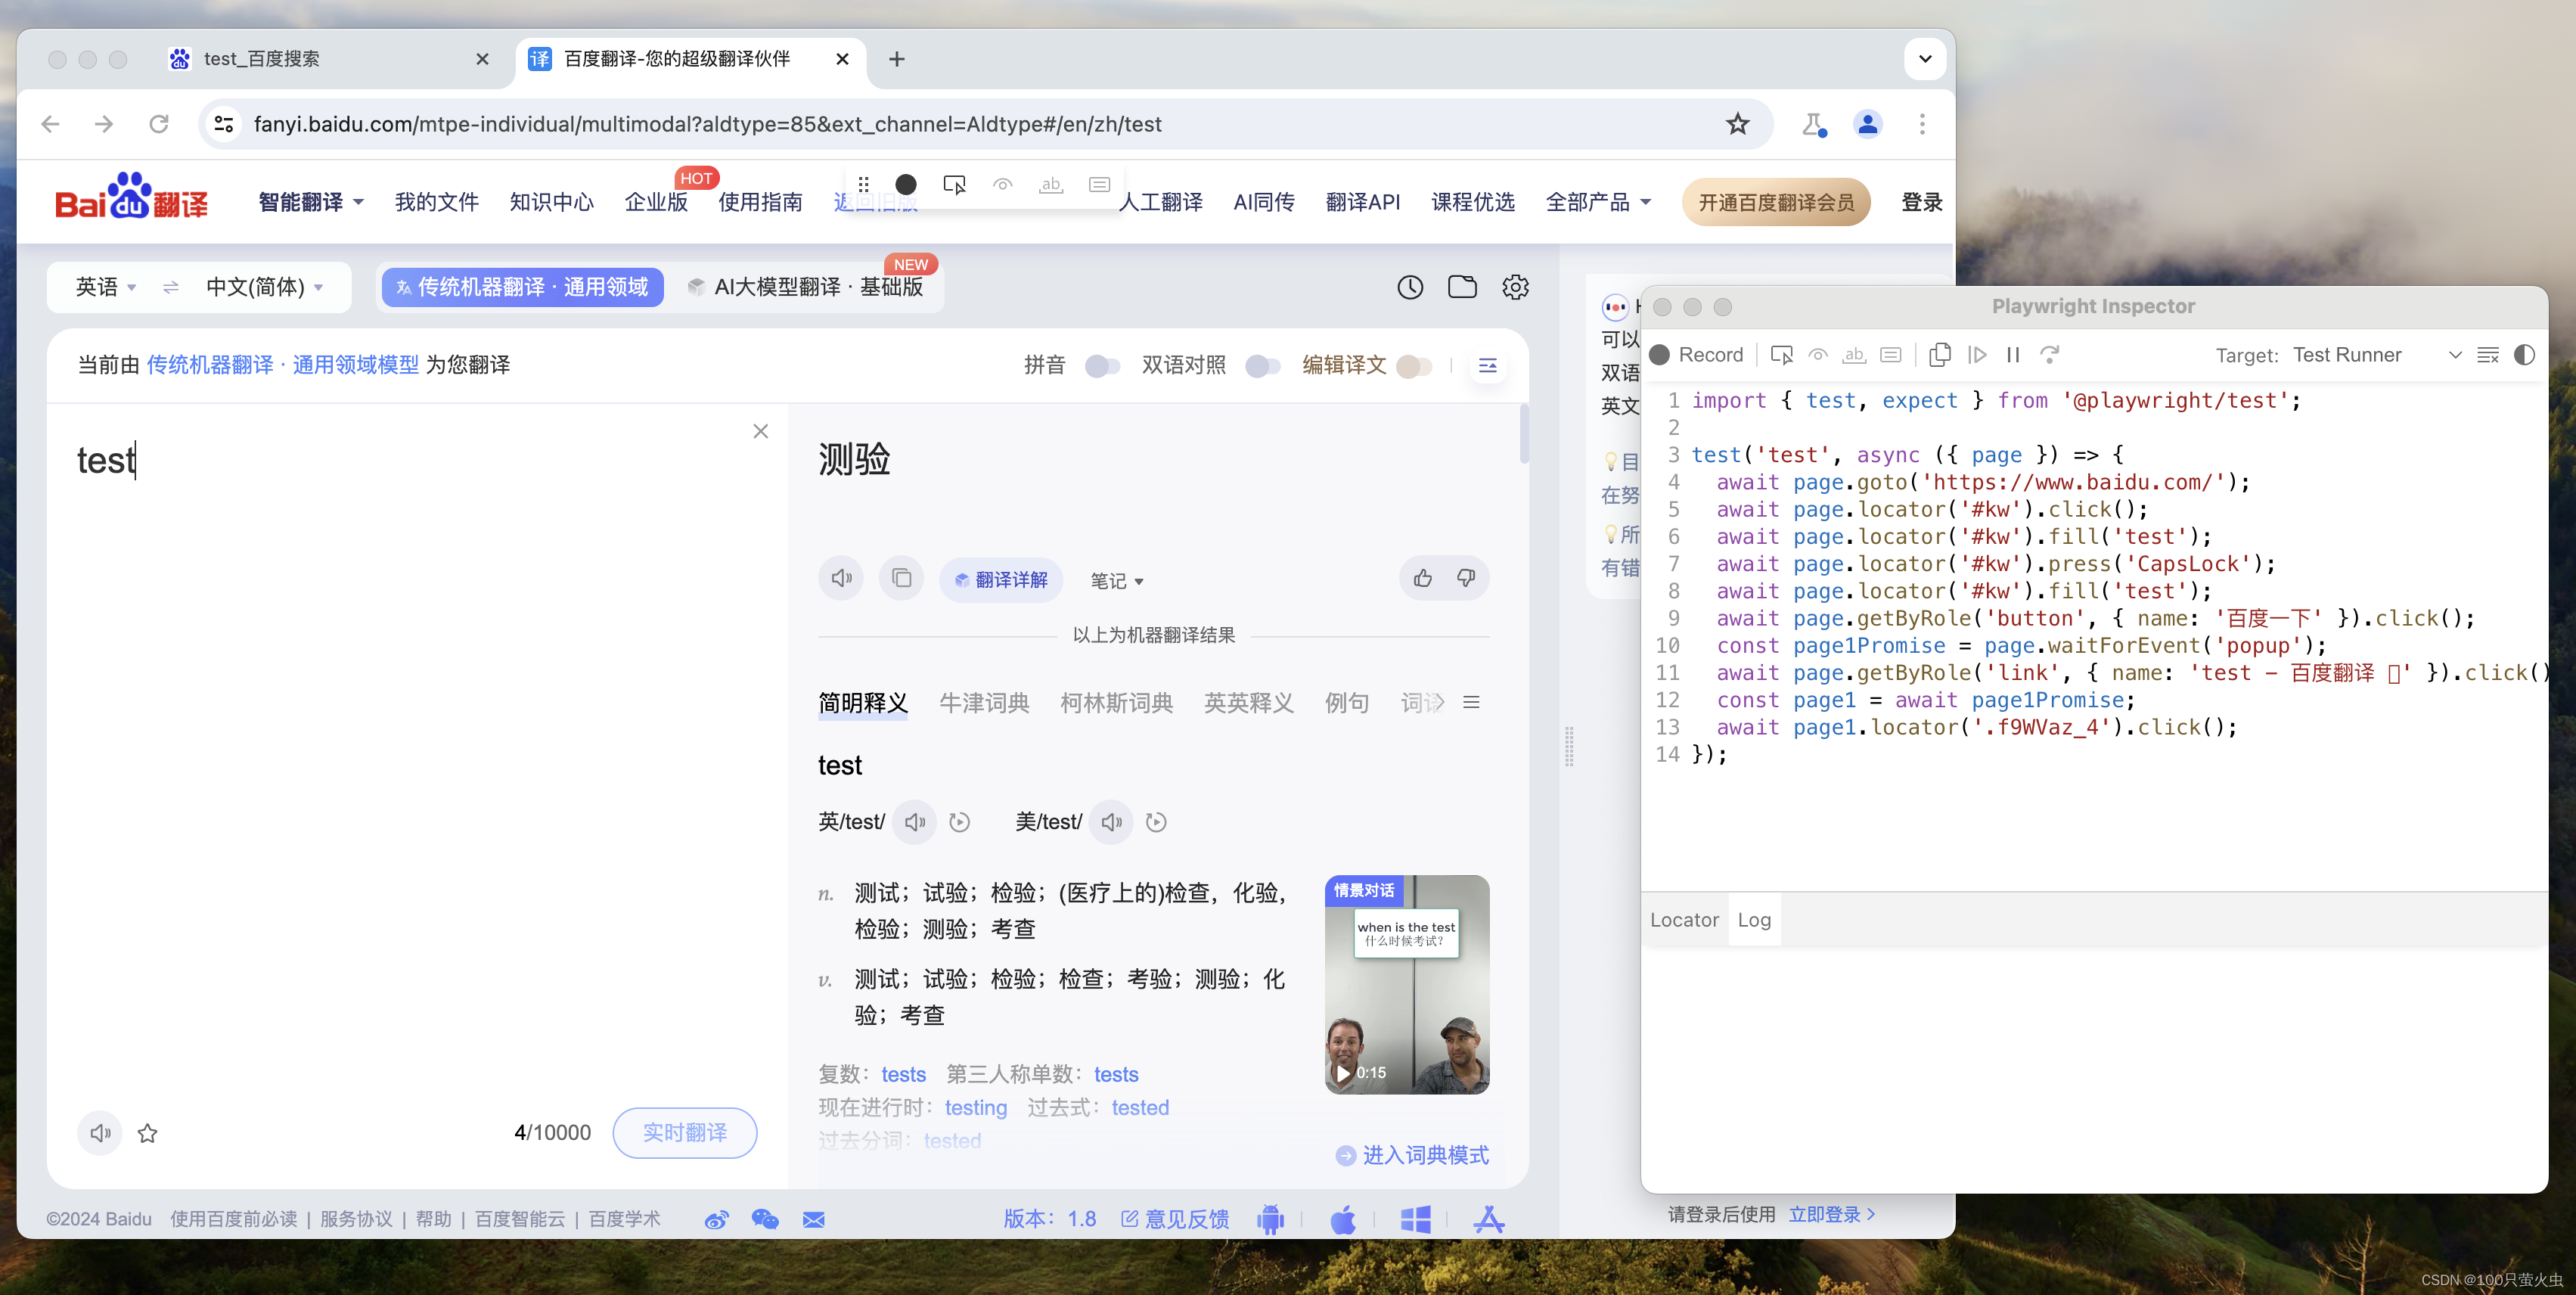Open the translation collection folder icon

coord(1462,287)
